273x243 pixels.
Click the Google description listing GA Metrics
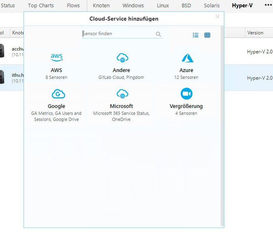click(56, 116)
